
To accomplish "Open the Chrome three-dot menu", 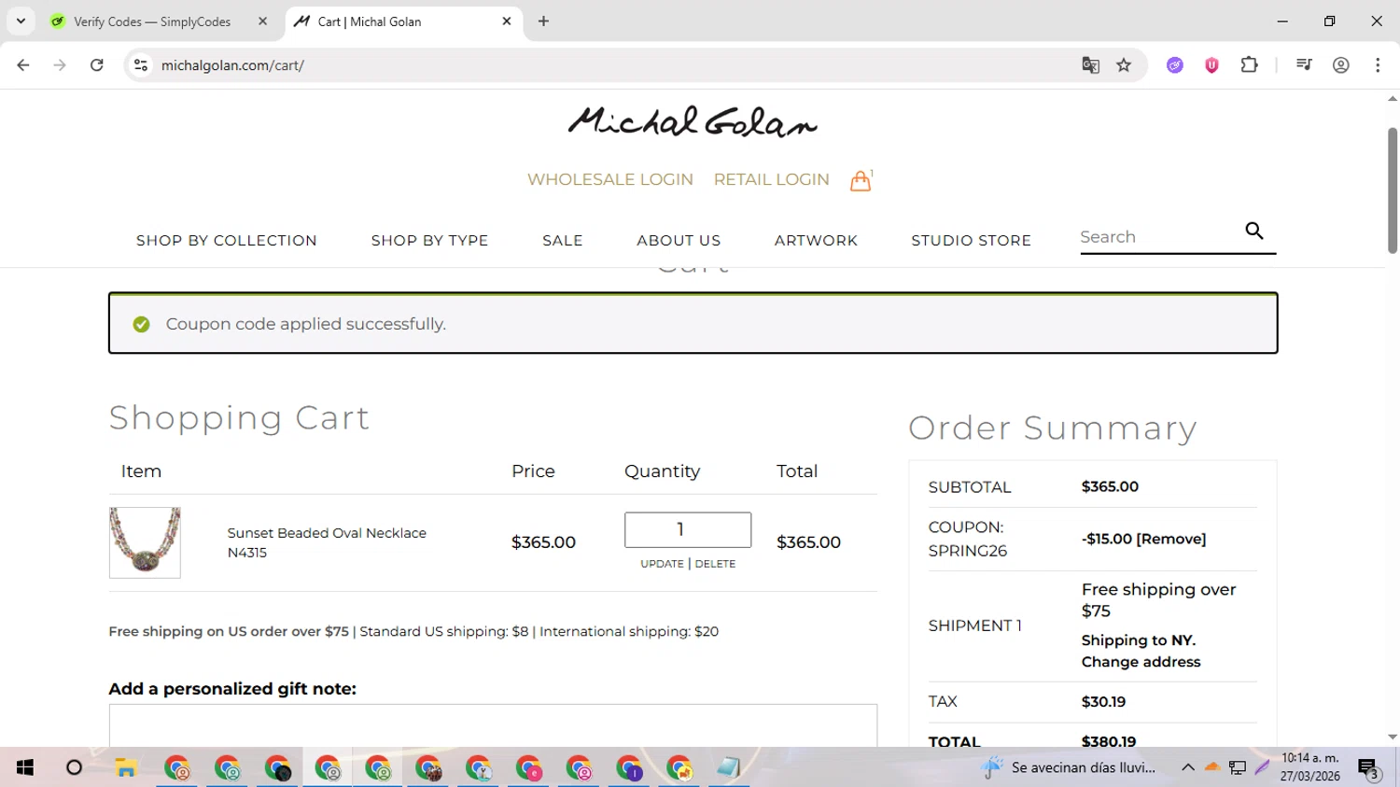I will coord(1378,65).
